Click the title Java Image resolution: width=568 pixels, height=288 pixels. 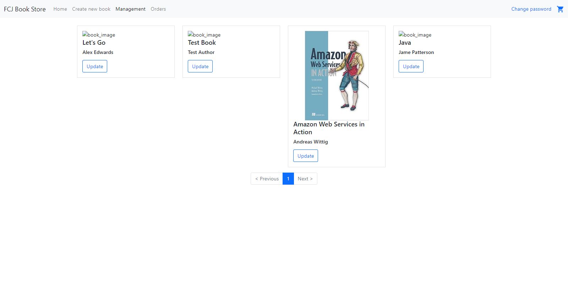tap(405, 43)
